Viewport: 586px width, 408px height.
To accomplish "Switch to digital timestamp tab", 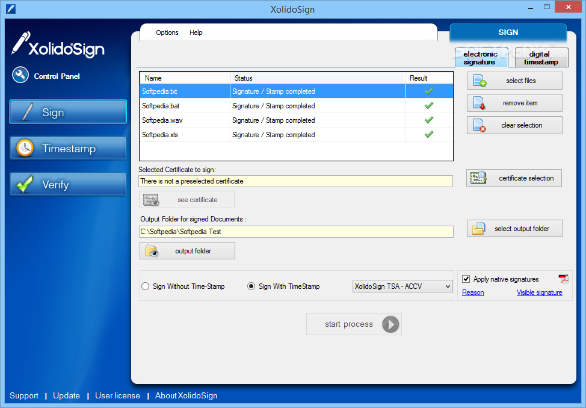I will pos(541,58).
